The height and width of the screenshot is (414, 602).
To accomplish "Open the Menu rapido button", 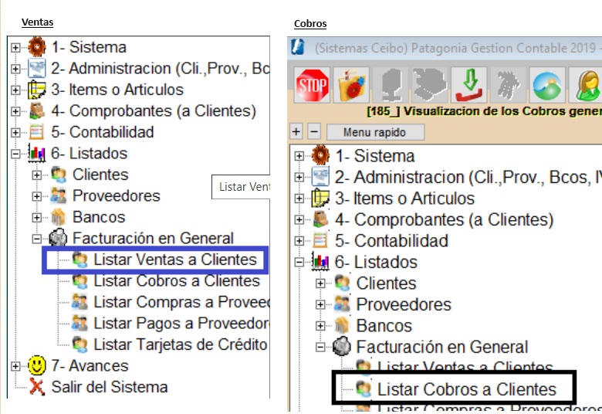I will tap(375, 132).
